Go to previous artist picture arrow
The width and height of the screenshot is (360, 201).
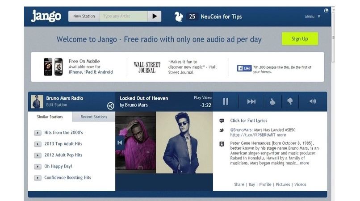coord(120,142)
